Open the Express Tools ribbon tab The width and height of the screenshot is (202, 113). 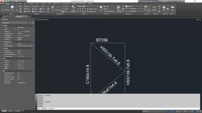(x=56, y=4)
